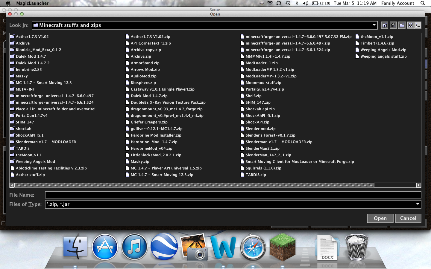This screenshot has width=431, height=269.
Task: Click the Open button
Action: tap(380, 218)
